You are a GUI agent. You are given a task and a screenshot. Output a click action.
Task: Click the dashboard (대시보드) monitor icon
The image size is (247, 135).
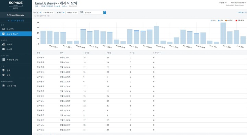tap(3, 29)
